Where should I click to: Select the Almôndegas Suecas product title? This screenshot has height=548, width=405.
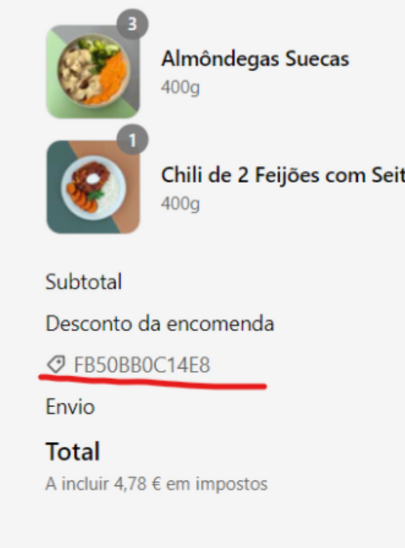pos(255,58)
